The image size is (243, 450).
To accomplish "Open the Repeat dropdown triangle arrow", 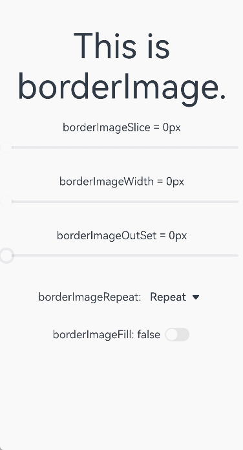I will tap(196, 297).
